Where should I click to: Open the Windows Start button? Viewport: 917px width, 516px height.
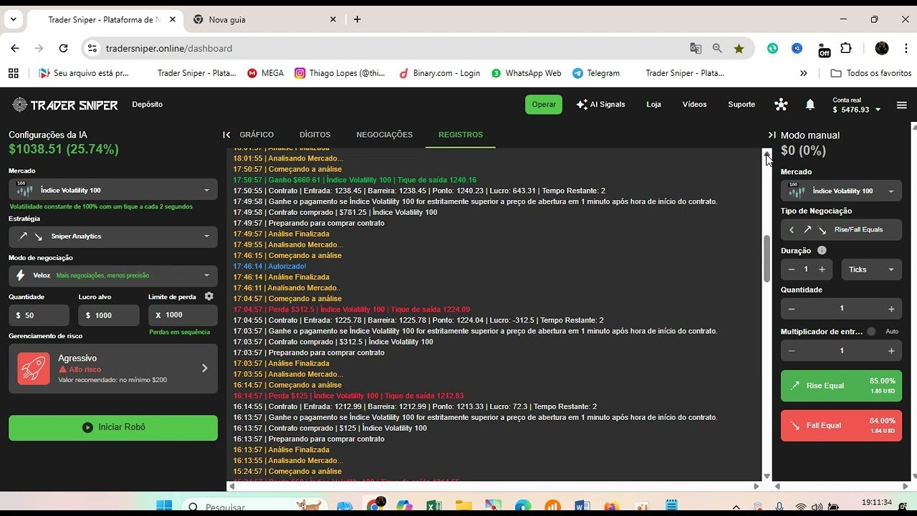tap(164, 506)
